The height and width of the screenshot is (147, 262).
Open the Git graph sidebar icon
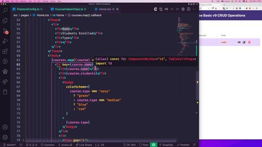(x=5, y=61)
